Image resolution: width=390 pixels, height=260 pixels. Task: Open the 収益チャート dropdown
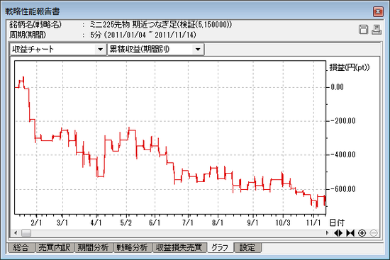(100, 49)
